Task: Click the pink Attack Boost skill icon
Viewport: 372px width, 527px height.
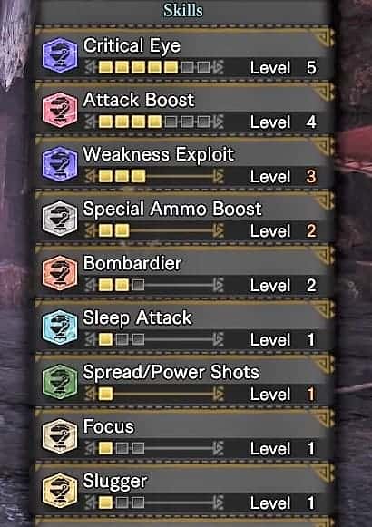Action: (x=60, y=110)
